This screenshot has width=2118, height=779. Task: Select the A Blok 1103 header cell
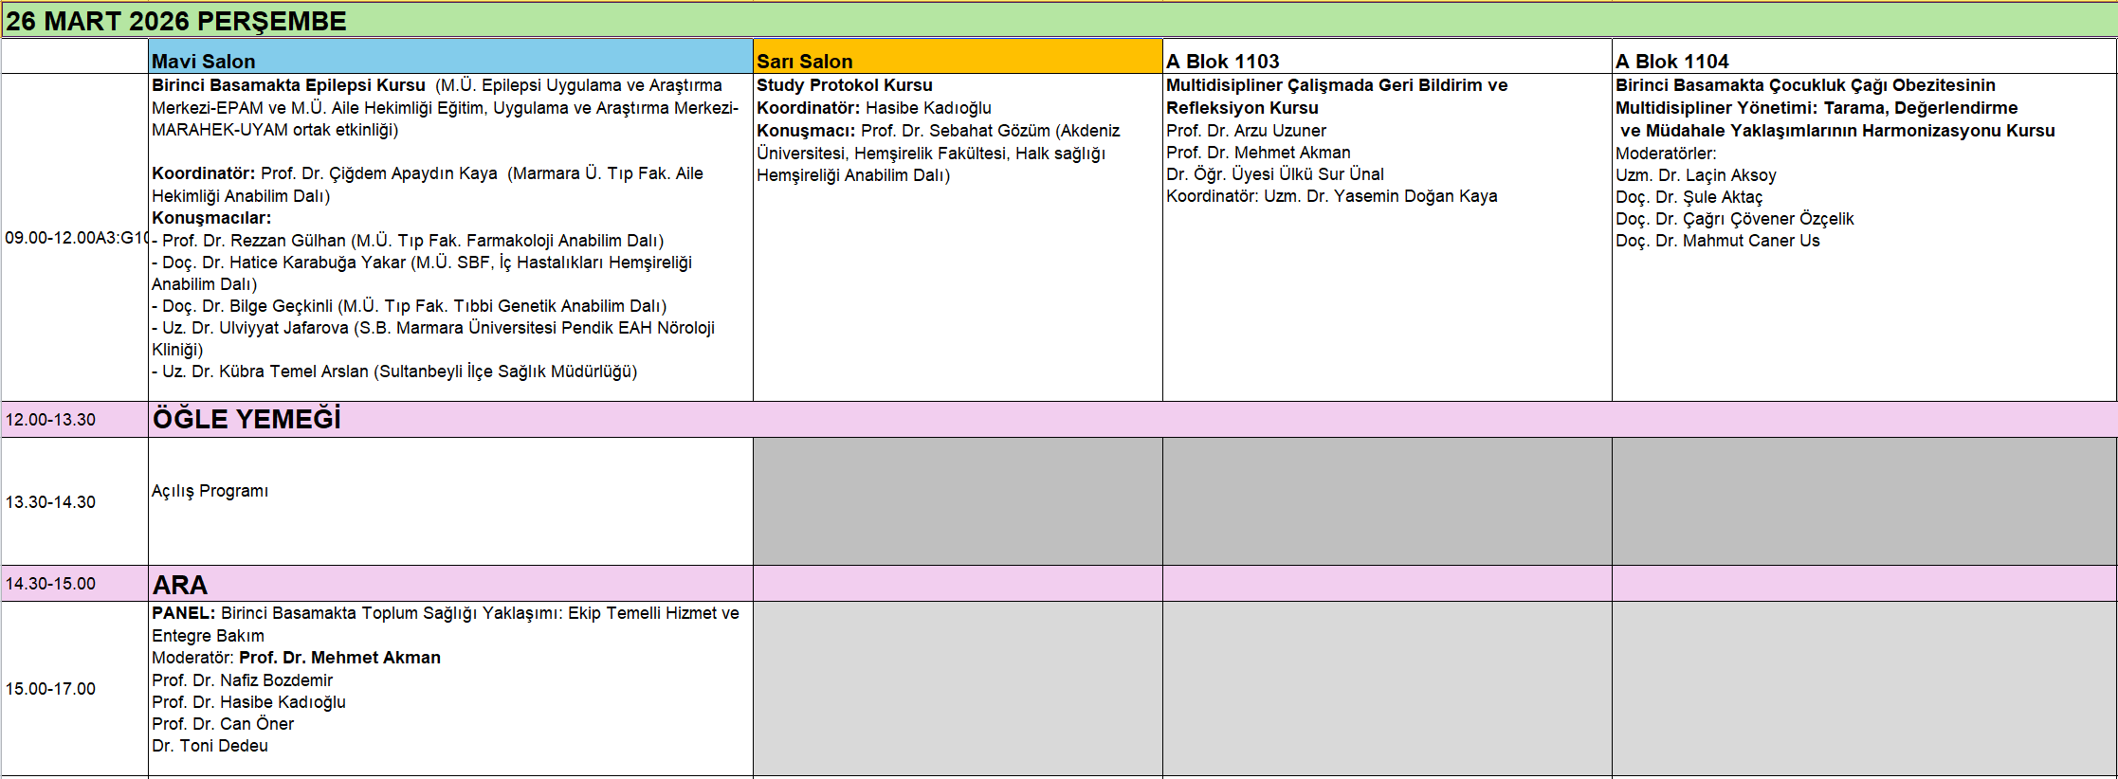pyautogui.click(x=1386, y=59)
